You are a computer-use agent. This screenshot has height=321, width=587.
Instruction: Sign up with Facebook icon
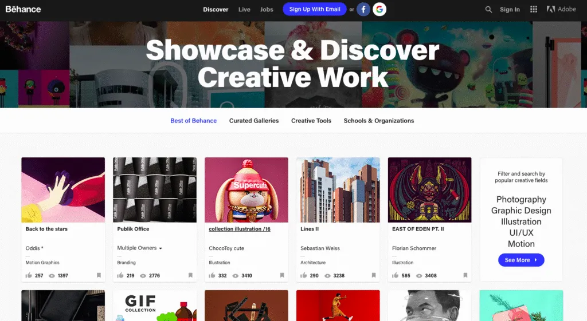[363, 9]
